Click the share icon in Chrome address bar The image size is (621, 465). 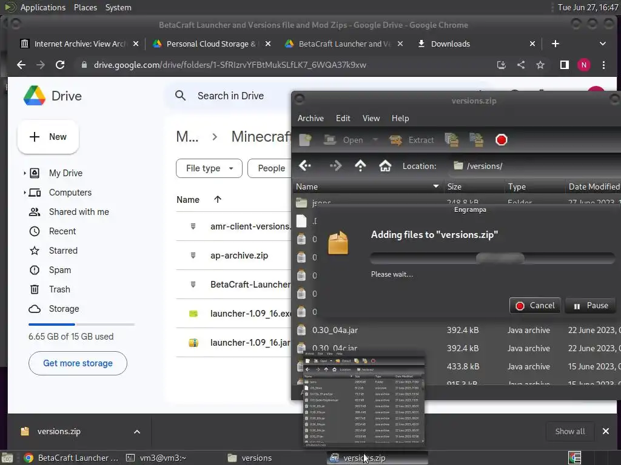(521, 65)
